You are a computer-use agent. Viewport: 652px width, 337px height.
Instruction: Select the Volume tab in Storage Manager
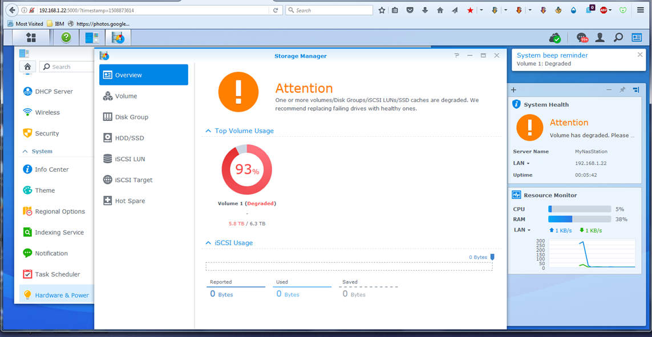click(126, 96)
